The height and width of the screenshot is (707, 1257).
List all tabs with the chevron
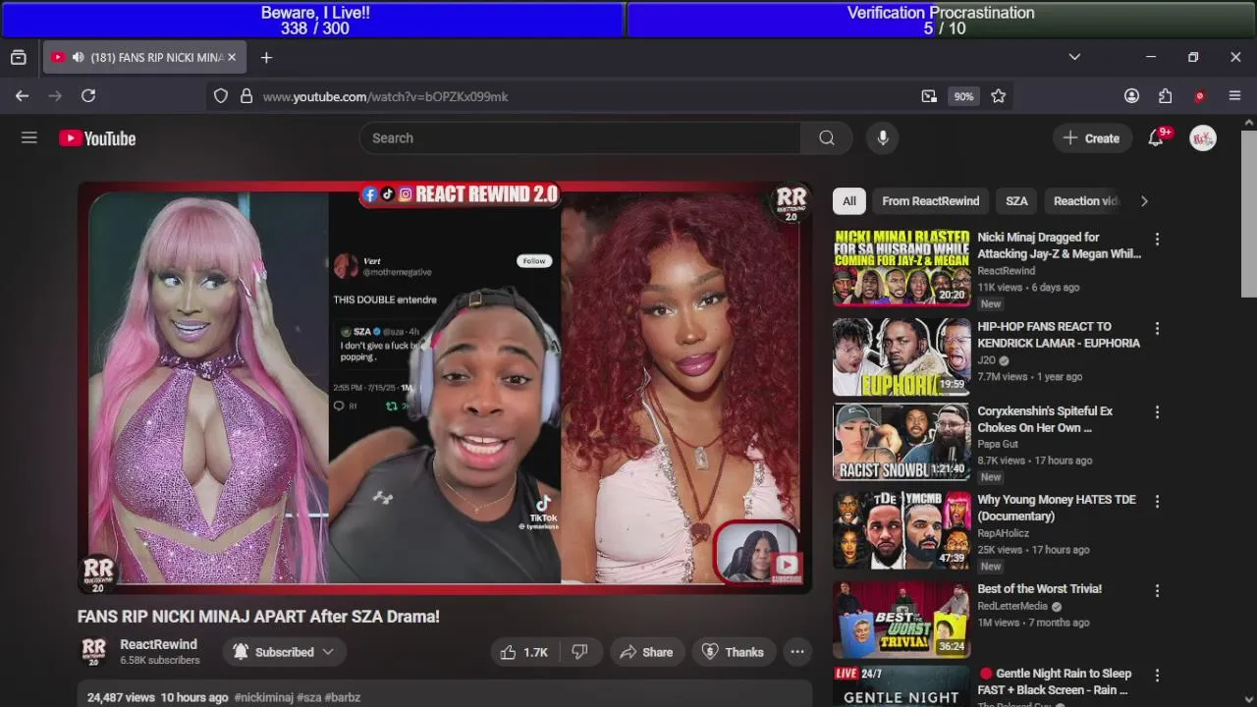[x=1074, y=57]
